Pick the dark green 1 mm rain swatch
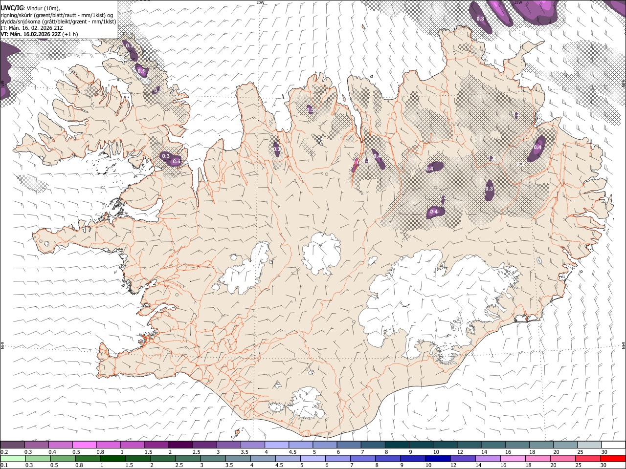 (112, 458)
